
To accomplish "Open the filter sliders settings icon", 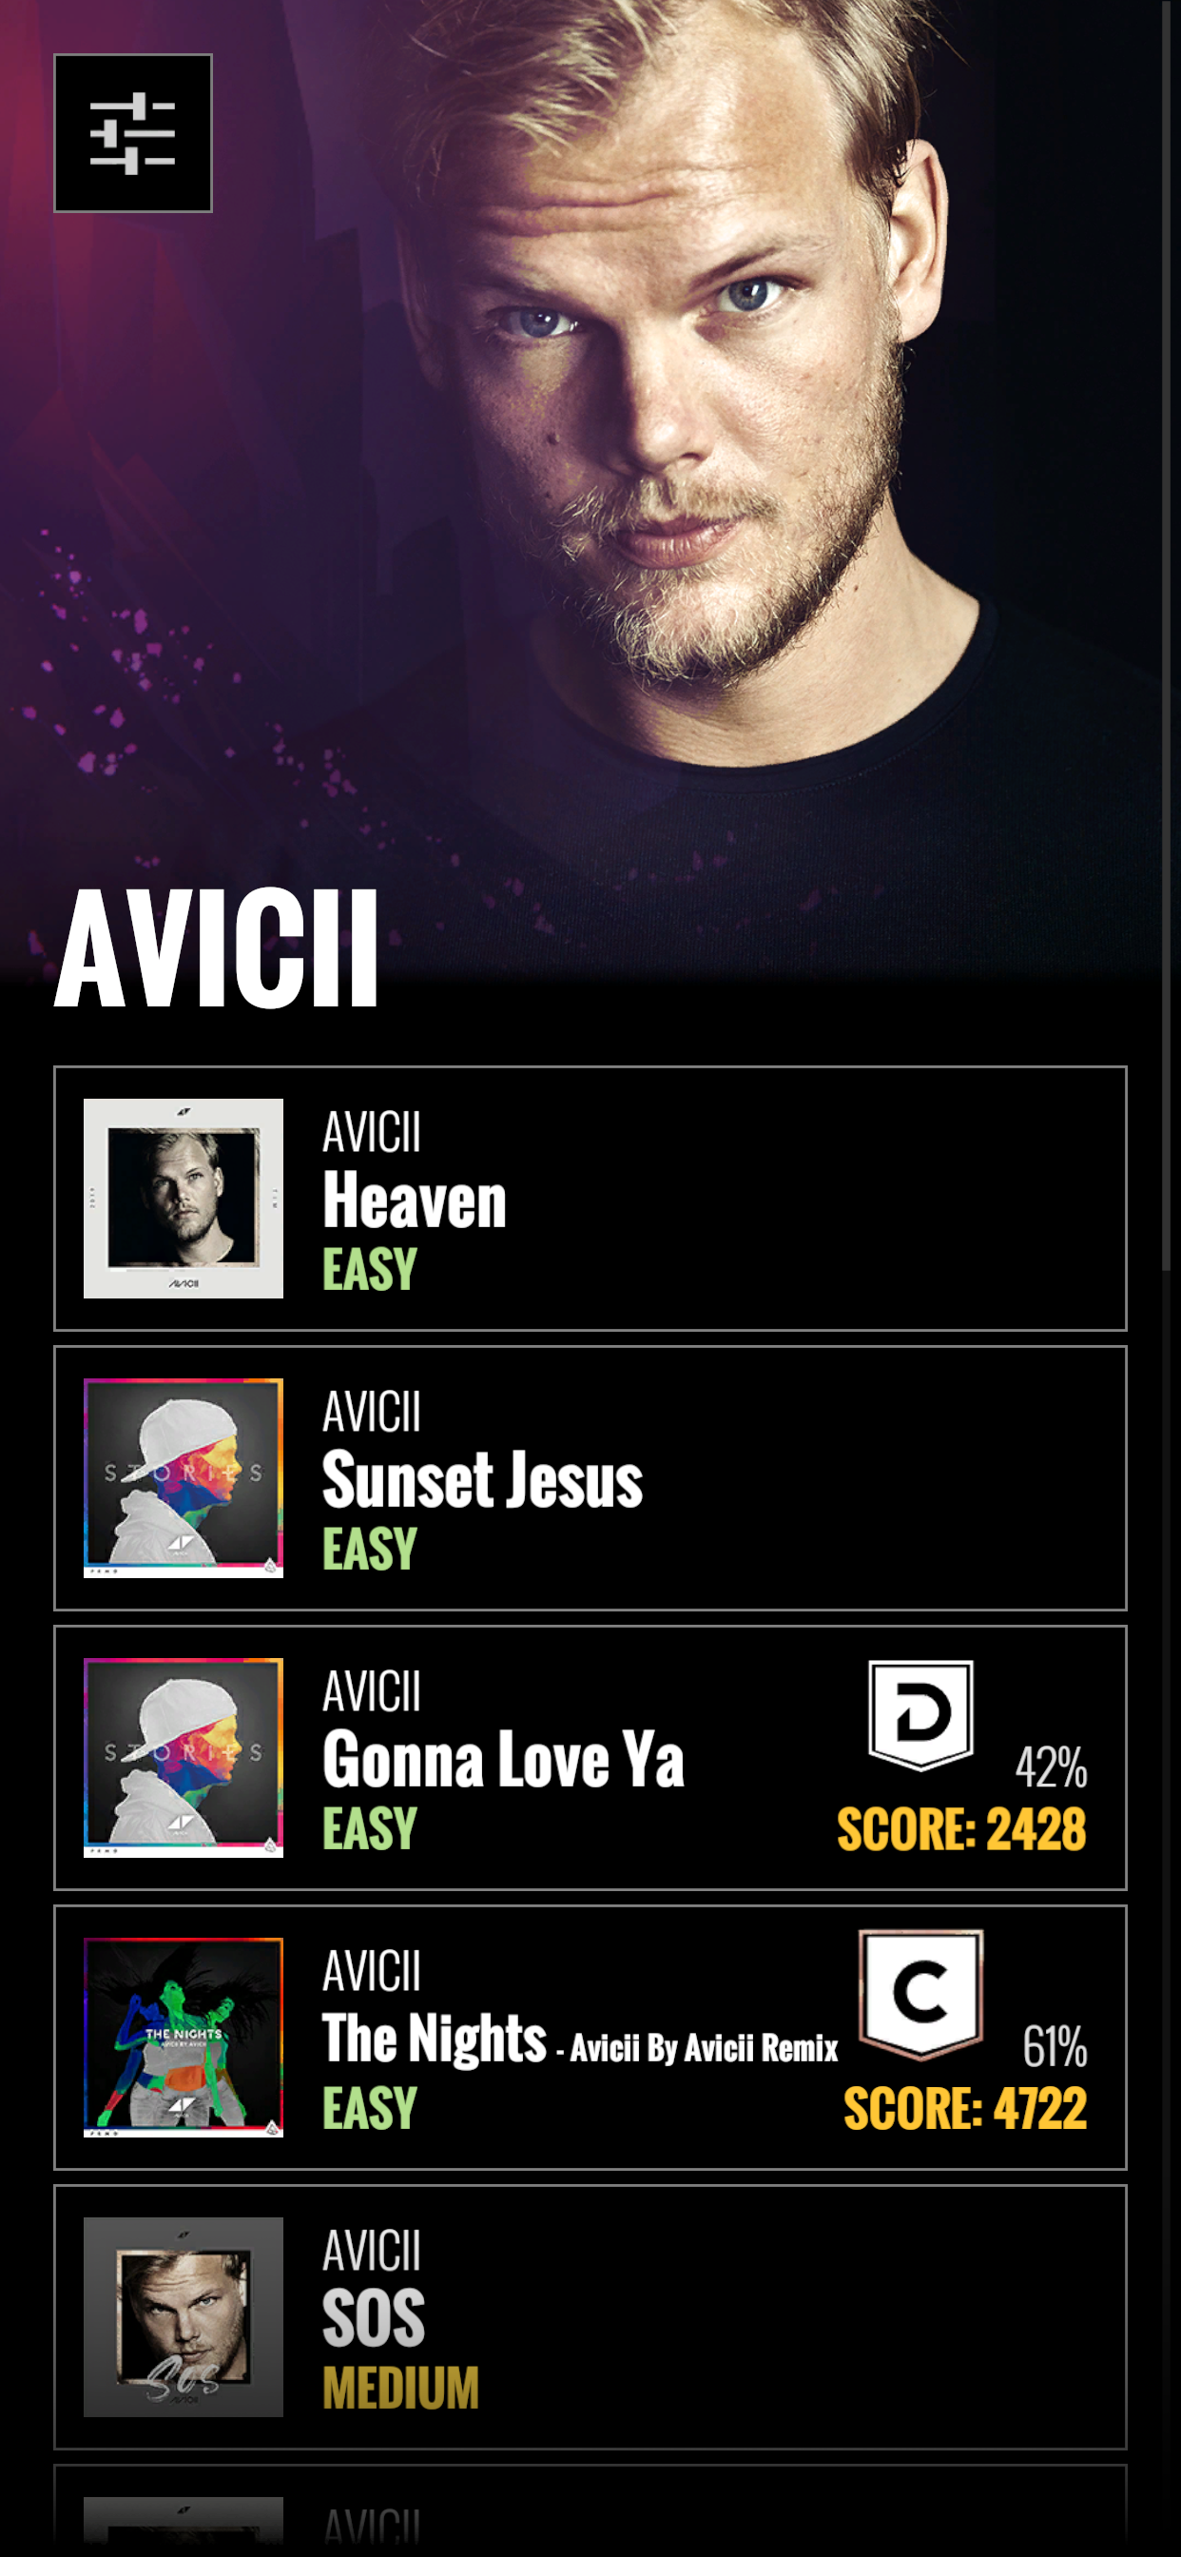I will 133,133.
